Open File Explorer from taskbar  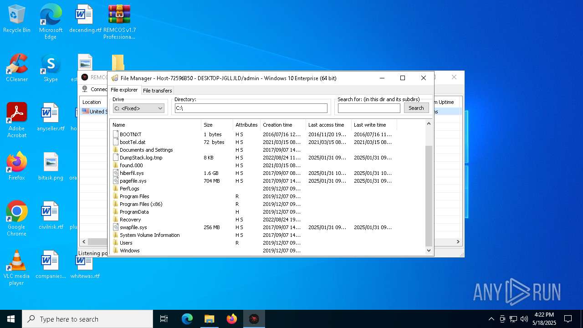tap(210, 319)
